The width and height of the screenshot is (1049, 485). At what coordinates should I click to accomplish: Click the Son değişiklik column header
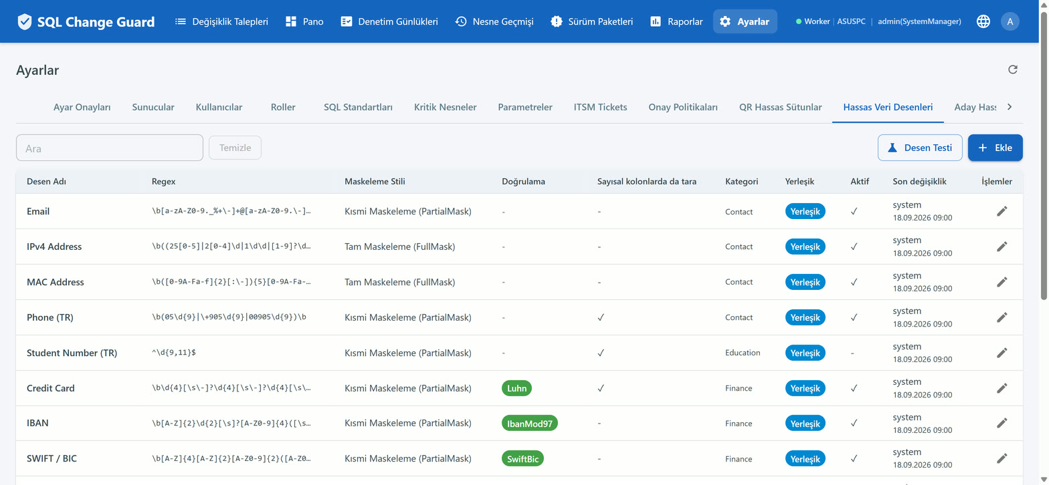pos(919,182)
